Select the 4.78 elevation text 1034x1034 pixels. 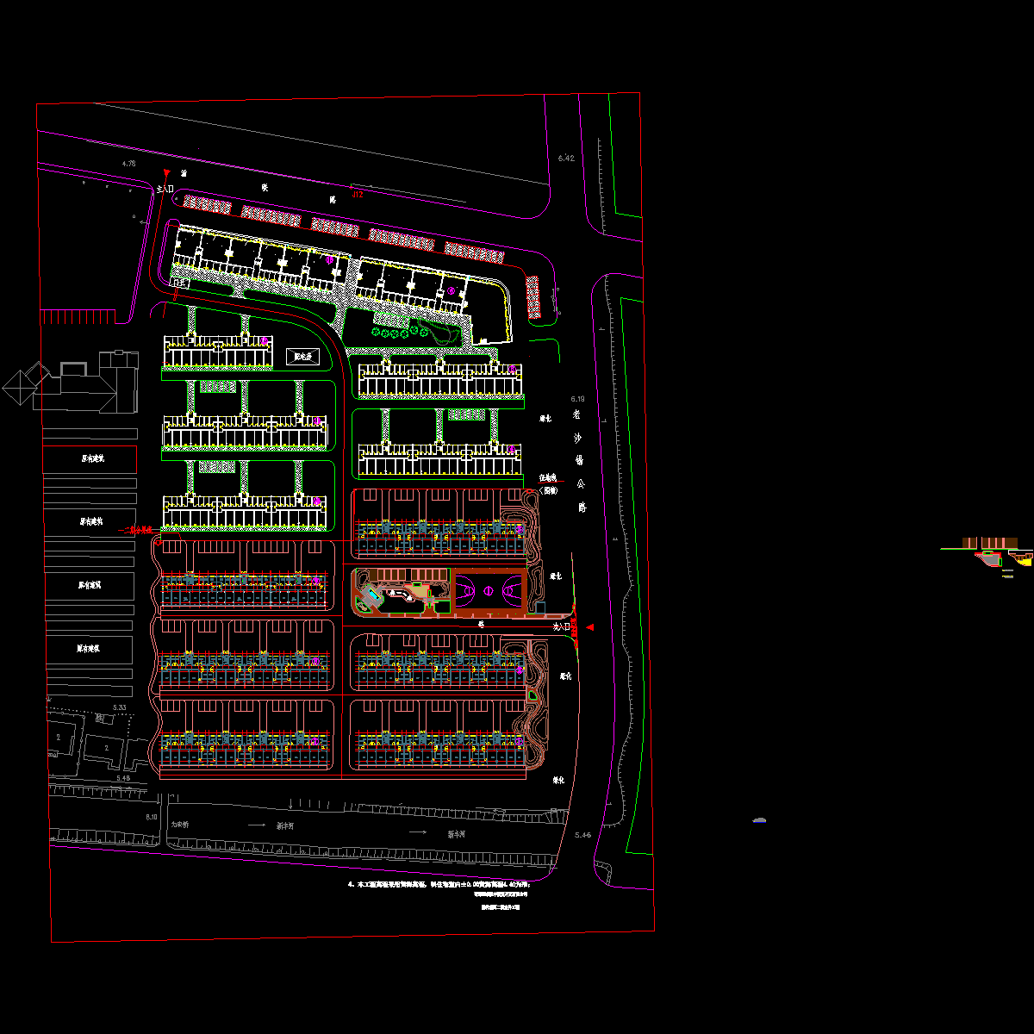point(129,163)
